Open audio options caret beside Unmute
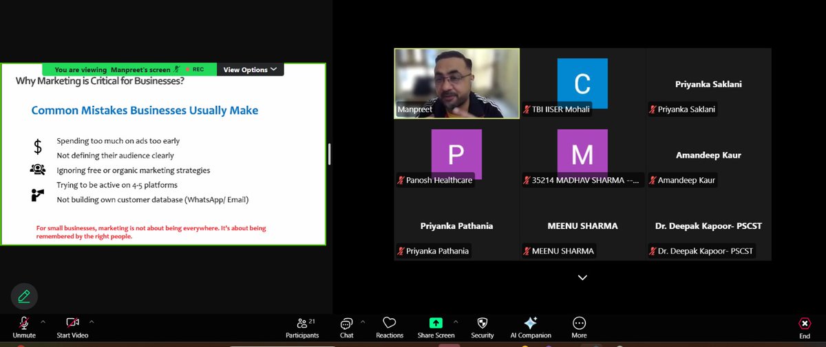826x347 pixels. [43, 322]
